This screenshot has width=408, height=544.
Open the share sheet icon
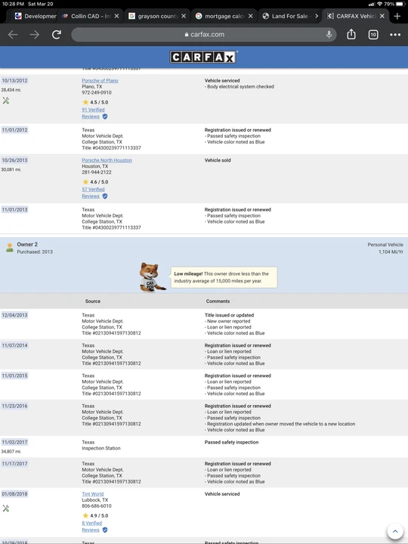tap(351, 34)
